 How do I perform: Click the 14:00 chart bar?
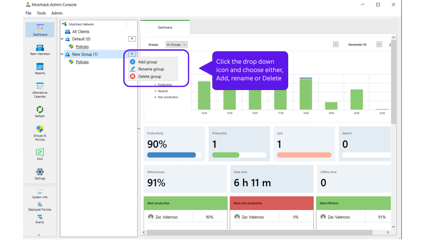[204, 95]
